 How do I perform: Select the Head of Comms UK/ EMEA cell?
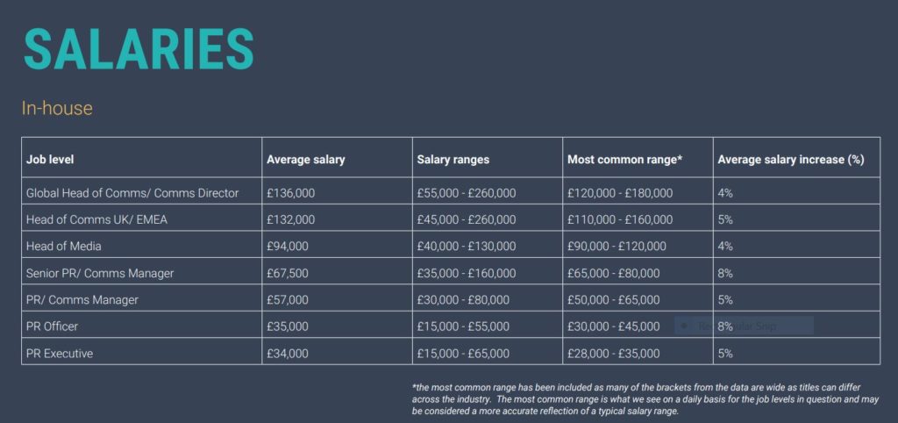tap(96, 219)
